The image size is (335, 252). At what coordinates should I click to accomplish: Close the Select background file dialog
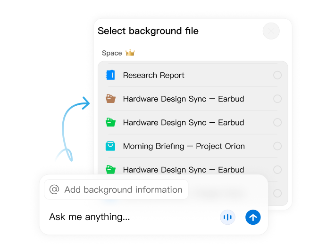[271, 31]
